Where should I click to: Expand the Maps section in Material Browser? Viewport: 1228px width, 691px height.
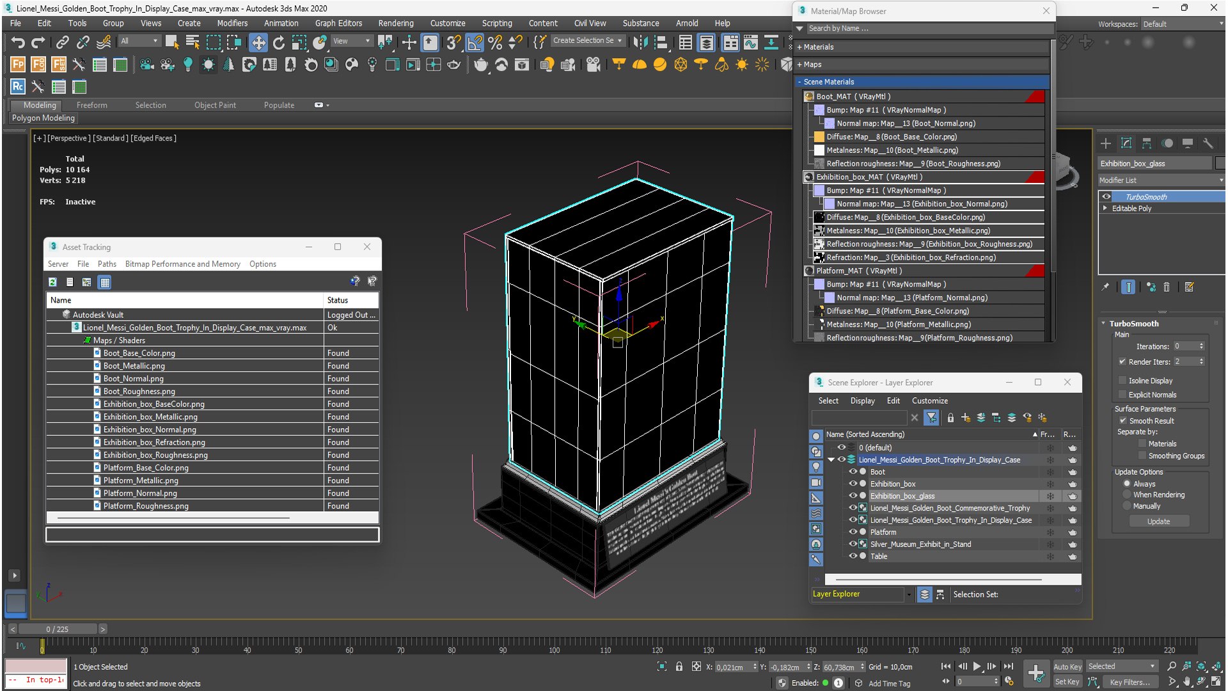click(x=799, y=65)
